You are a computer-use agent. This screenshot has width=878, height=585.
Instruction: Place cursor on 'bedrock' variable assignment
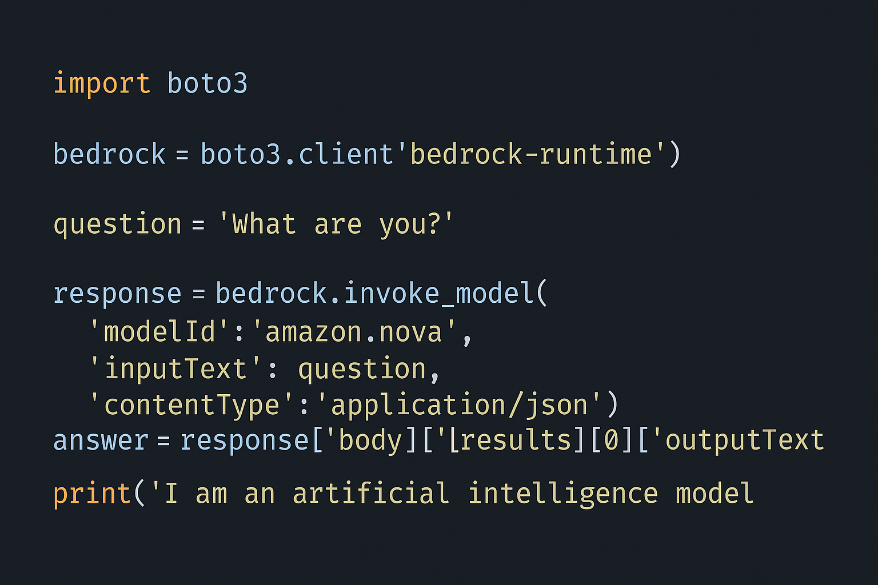[109, 154]
